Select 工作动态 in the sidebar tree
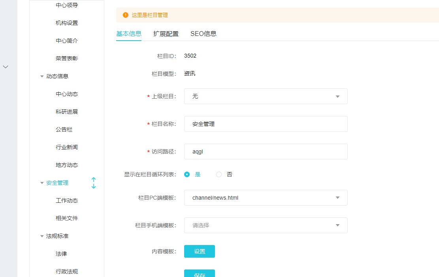The width and height of the screenshot is (439, 277). [x=67, y=200]
